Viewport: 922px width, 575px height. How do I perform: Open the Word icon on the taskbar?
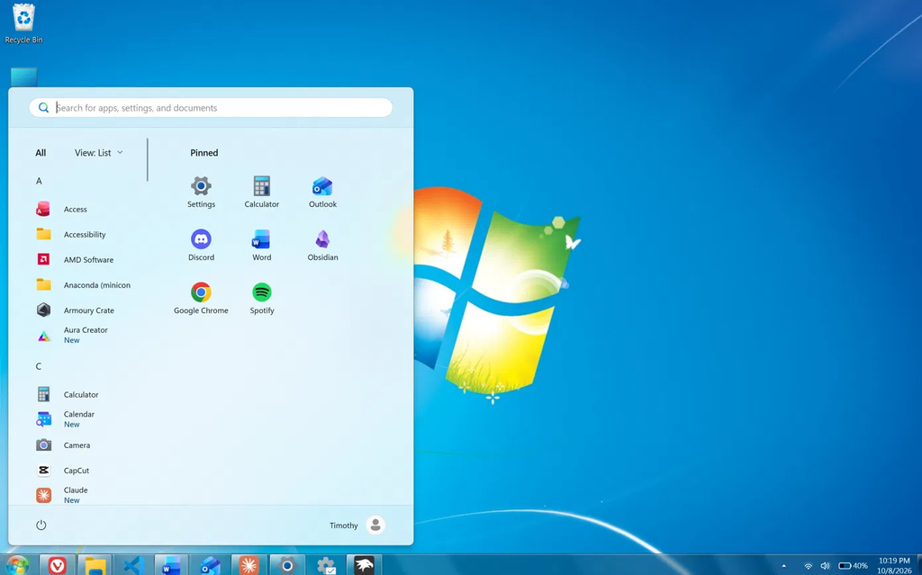tap(172, 566)
